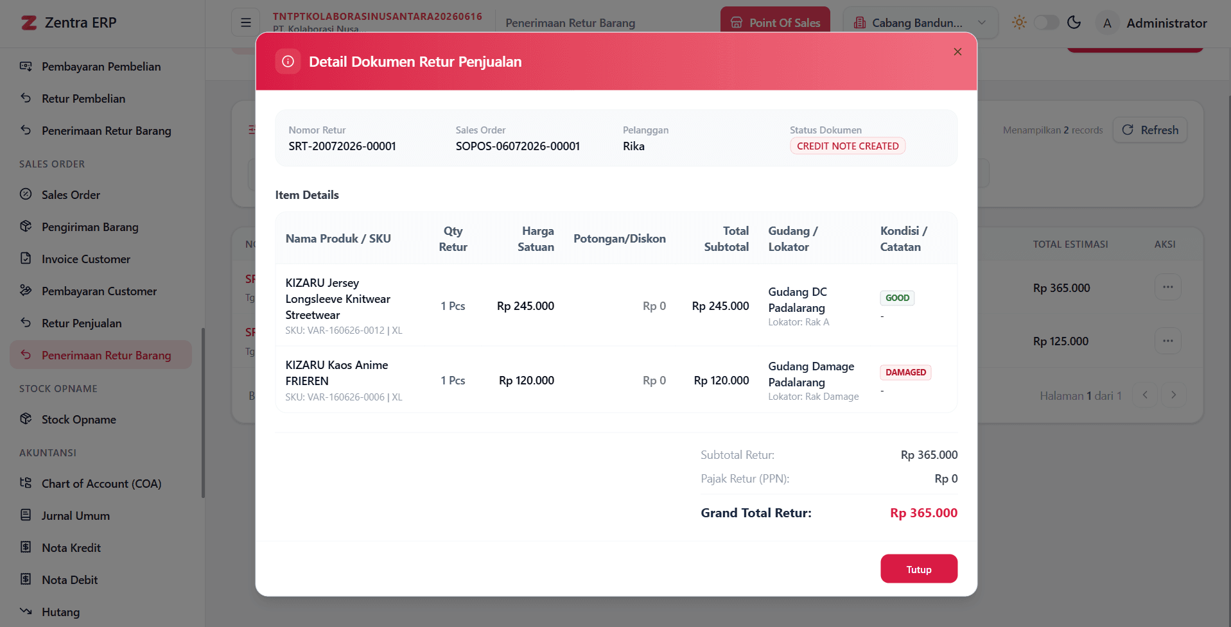
Task: Click SKU VAR-160626-0012 | XL
Action: tap(344, 331)
